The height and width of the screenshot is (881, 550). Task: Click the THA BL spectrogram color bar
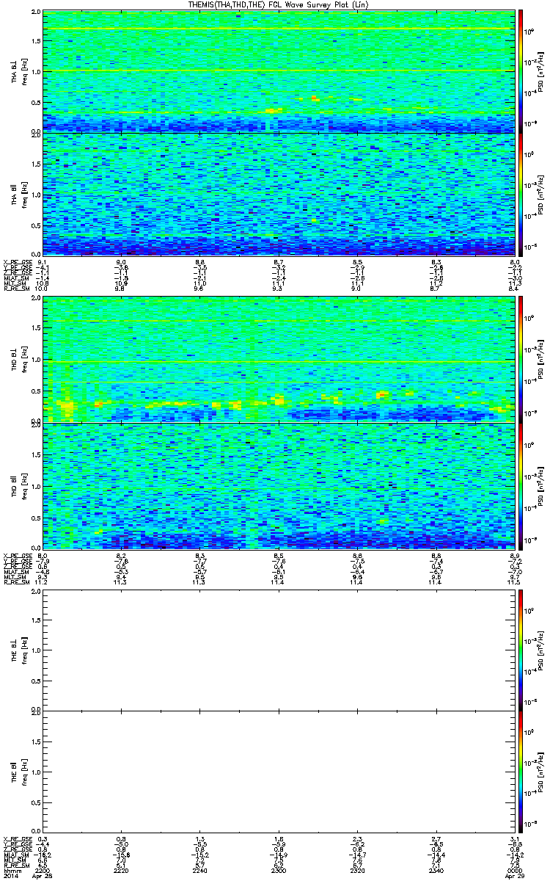point(521,71)
